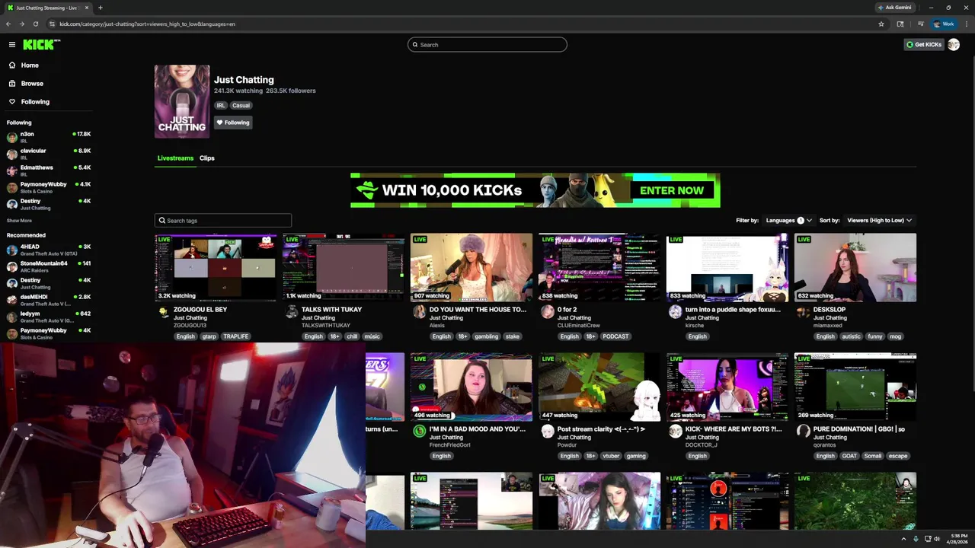Click the CLUEminatiCrew channel avatar icon

click(x=547, y=312)
